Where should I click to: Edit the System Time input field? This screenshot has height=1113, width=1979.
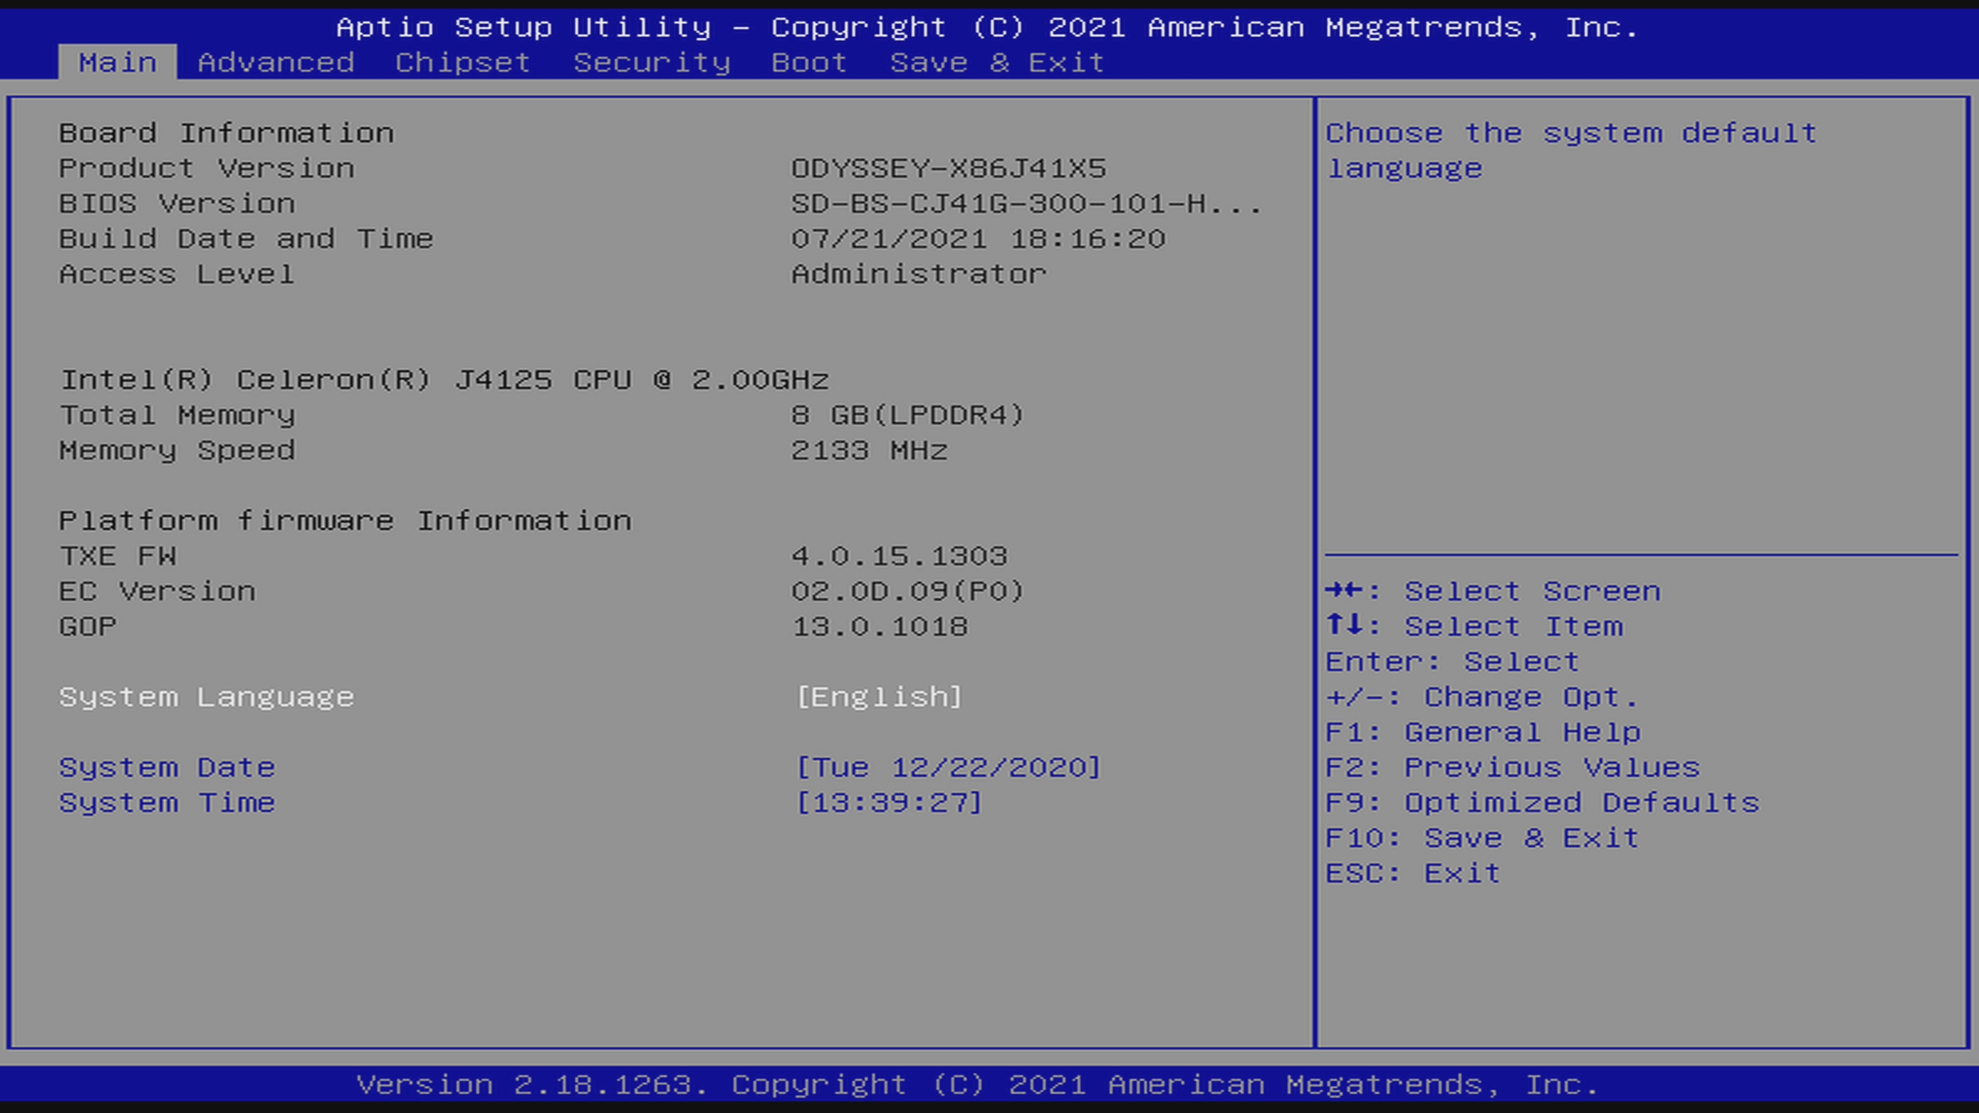pos(890,802)
